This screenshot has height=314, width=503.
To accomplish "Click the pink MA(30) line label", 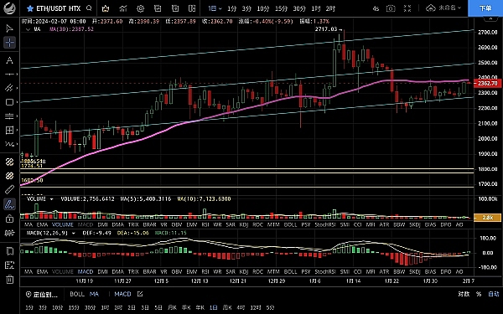I will pos(71,28).
